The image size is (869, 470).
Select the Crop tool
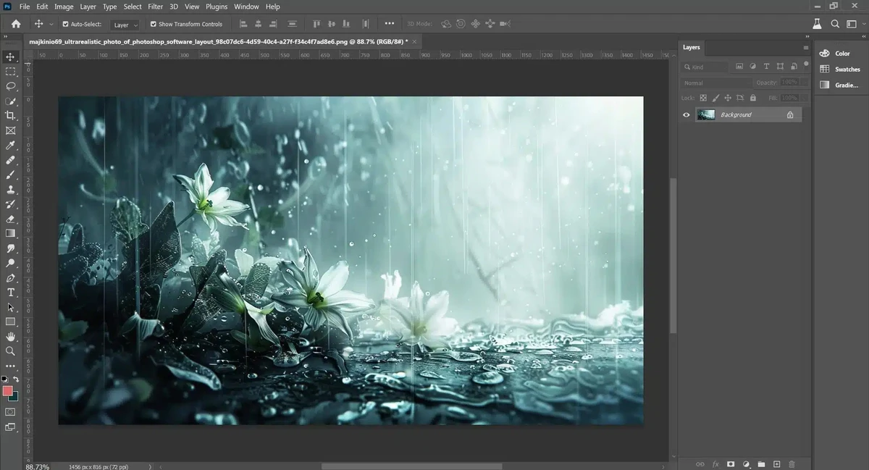click(x=11, y=116)
